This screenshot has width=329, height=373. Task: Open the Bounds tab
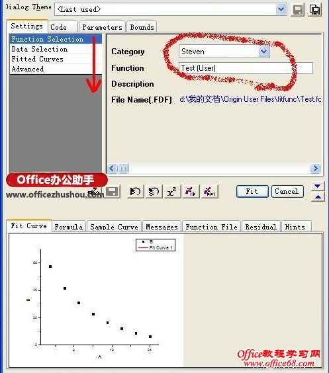142,27
